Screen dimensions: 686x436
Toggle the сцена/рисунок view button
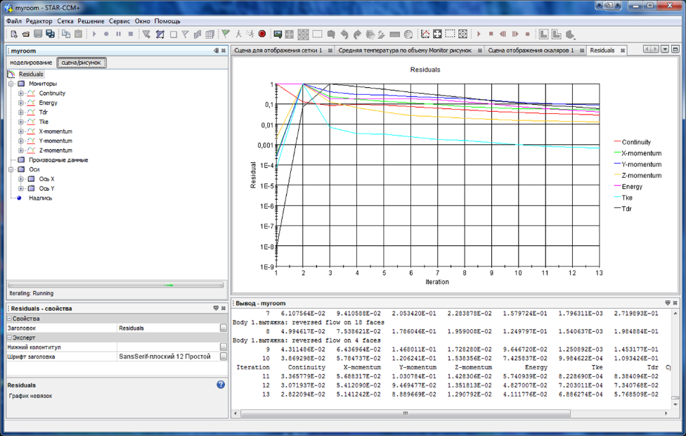click(x=82, y=63)
